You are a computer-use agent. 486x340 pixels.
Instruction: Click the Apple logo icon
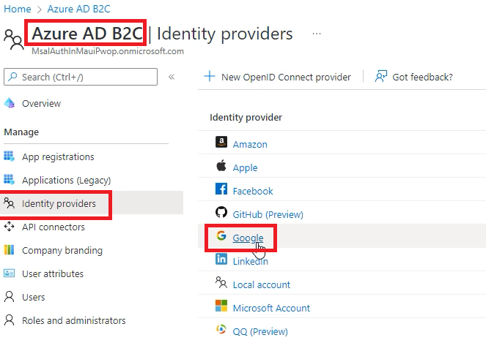pos(221,165)
